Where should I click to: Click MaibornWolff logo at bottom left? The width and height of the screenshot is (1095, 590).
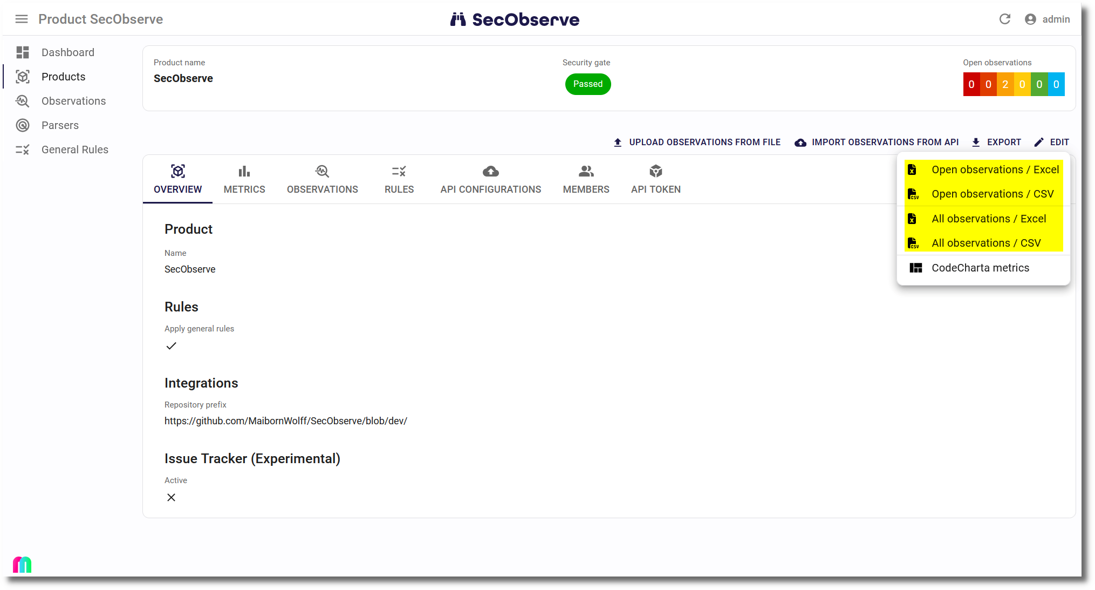pyautogui.click(x=22, y=565)
